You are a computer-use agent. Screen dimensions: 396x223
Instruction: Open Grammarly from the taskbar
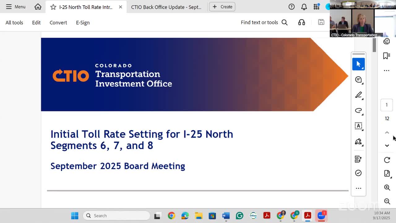click(239, 216)
